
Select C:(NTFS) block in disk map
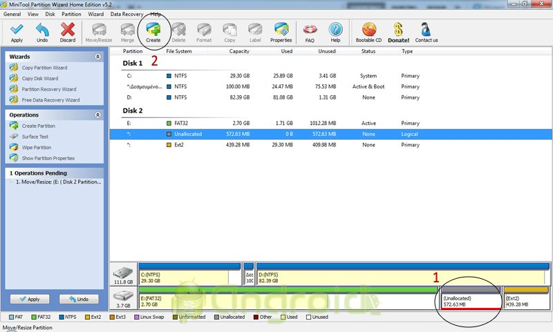189,274
